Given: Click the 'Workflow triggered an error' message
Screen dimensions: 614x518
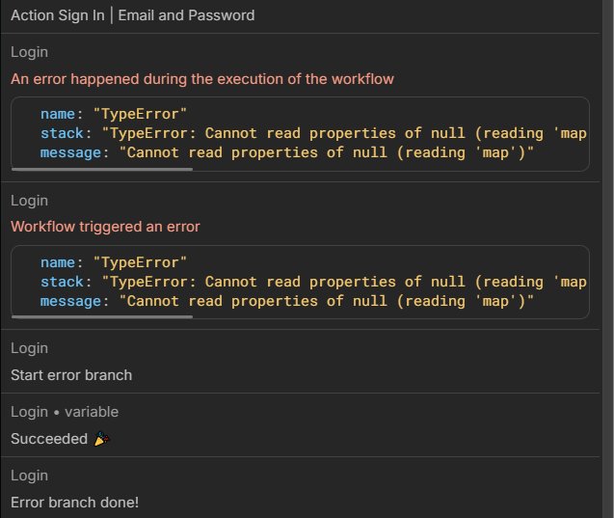Looking at the screenshot, I should click(106, 228).
